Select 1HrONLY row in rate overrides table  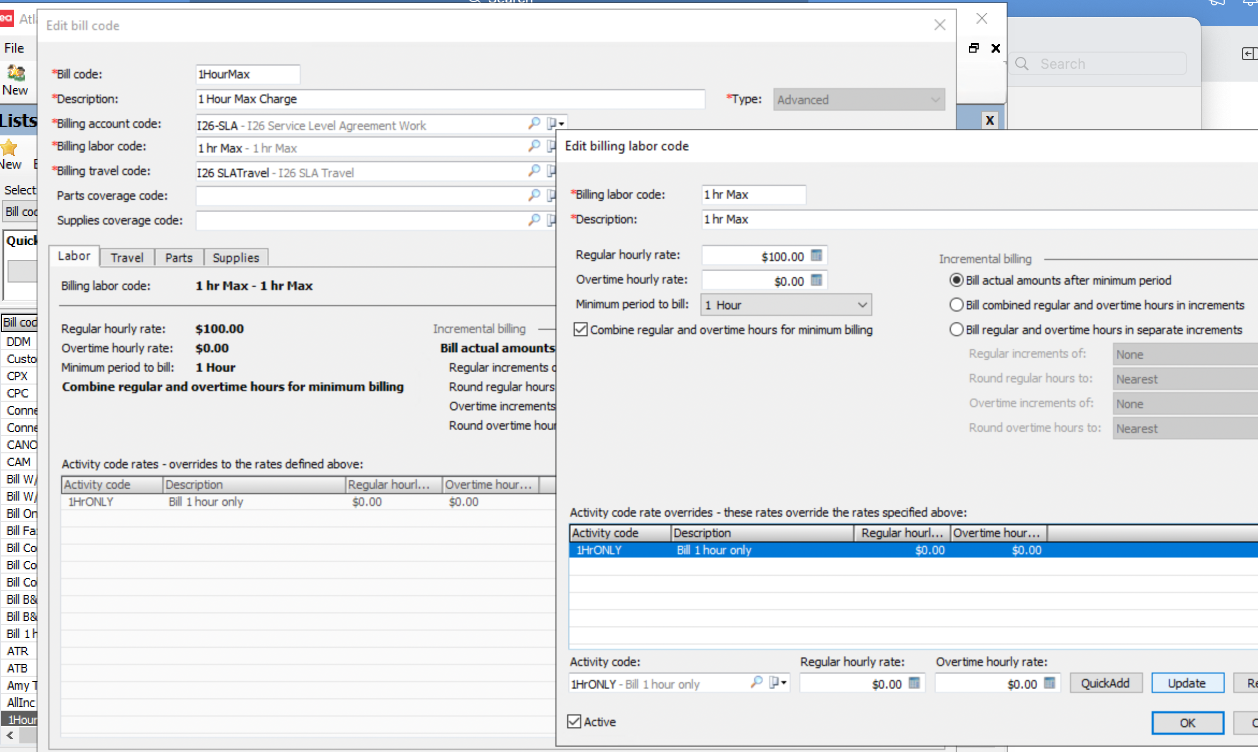[913, 550]
